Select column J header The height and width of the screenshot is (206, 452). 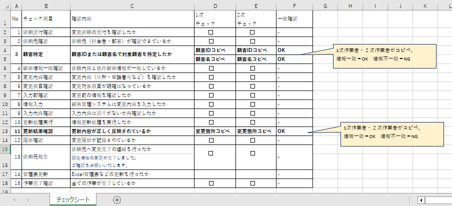[400, 6]
